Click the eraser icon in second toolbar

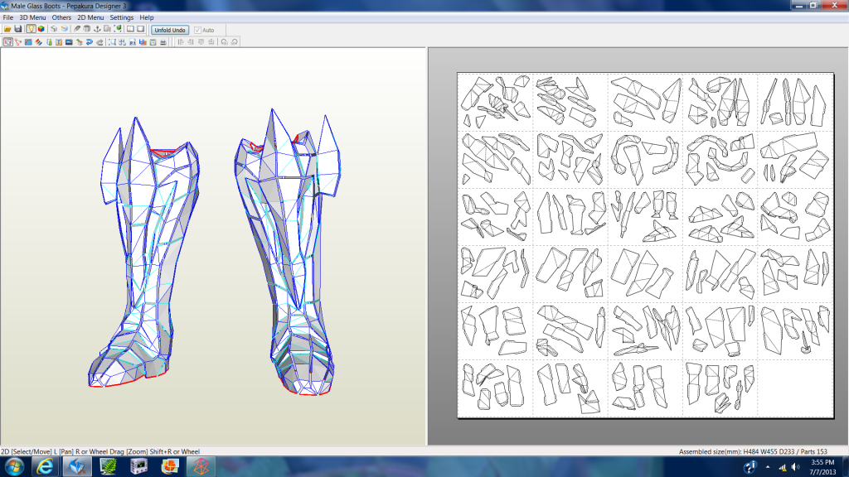(99, 41)
